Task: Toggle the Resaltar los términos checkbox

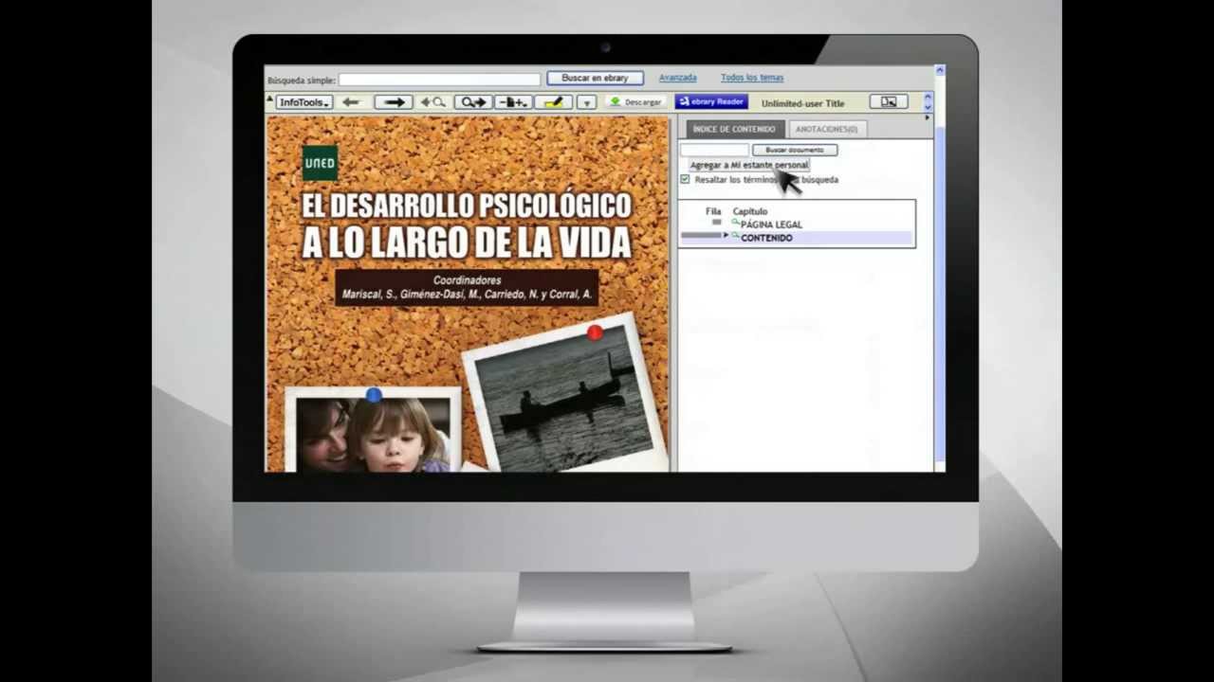Action: tap(685, 179)
